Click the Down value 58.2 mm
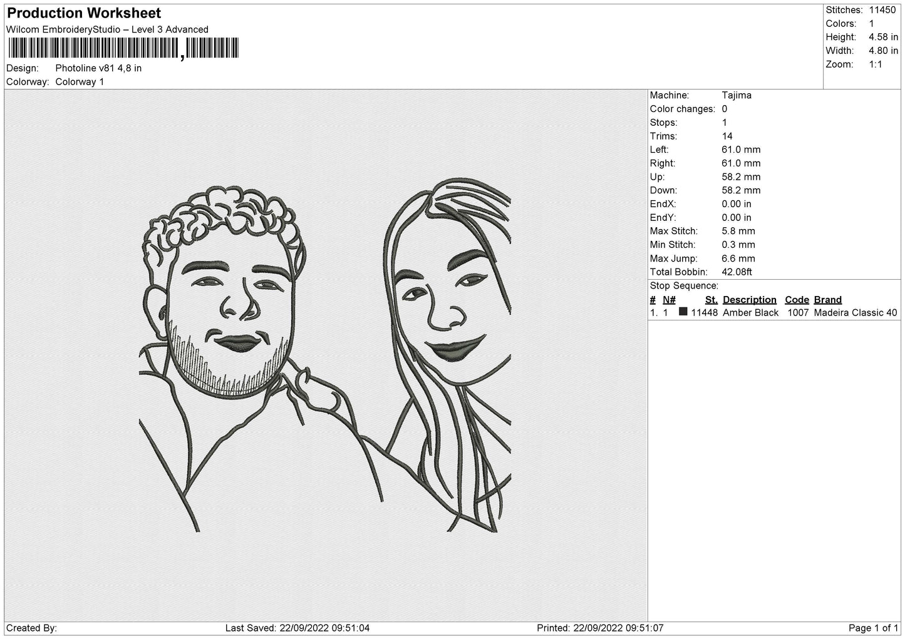The image size is (905, 639). 741,190
